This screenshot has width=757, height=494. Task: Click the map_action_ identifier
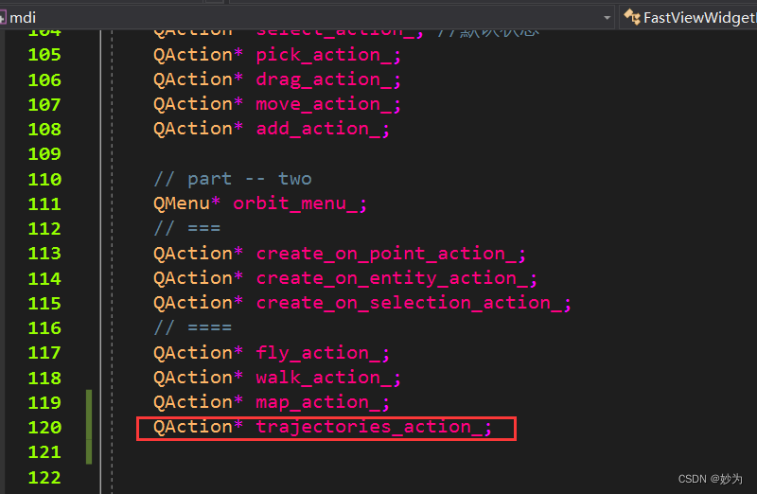[318, 403]
